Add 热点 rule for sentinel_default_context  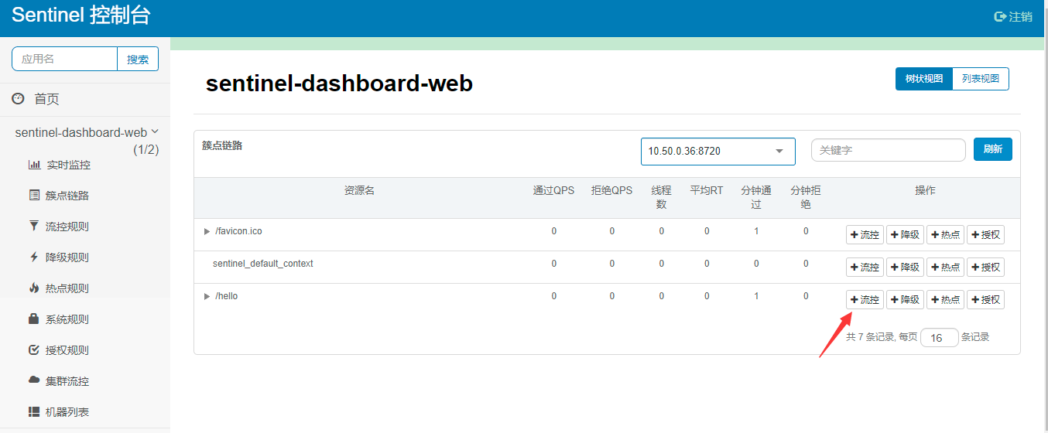945,268
